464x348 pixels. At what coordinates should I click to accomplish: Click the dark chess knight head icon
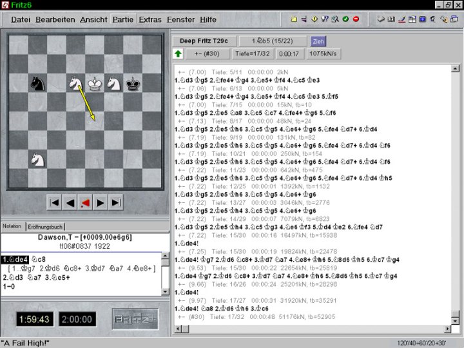[x=433, y=19]
